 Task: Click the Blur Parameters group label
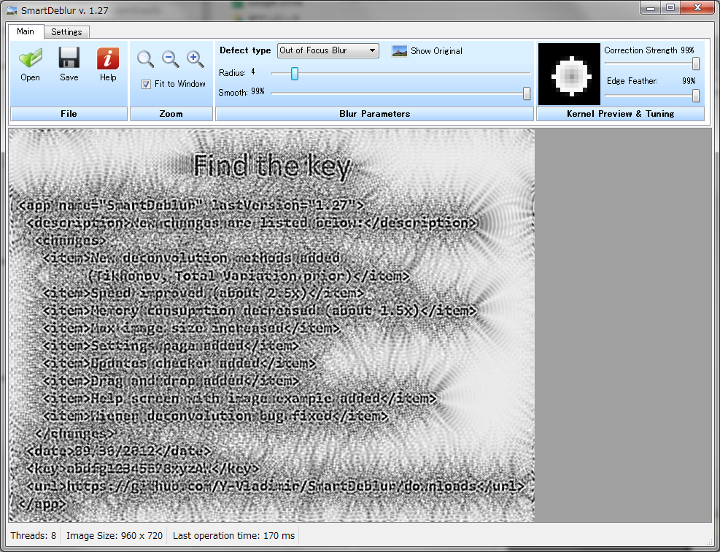pos(375,113)
